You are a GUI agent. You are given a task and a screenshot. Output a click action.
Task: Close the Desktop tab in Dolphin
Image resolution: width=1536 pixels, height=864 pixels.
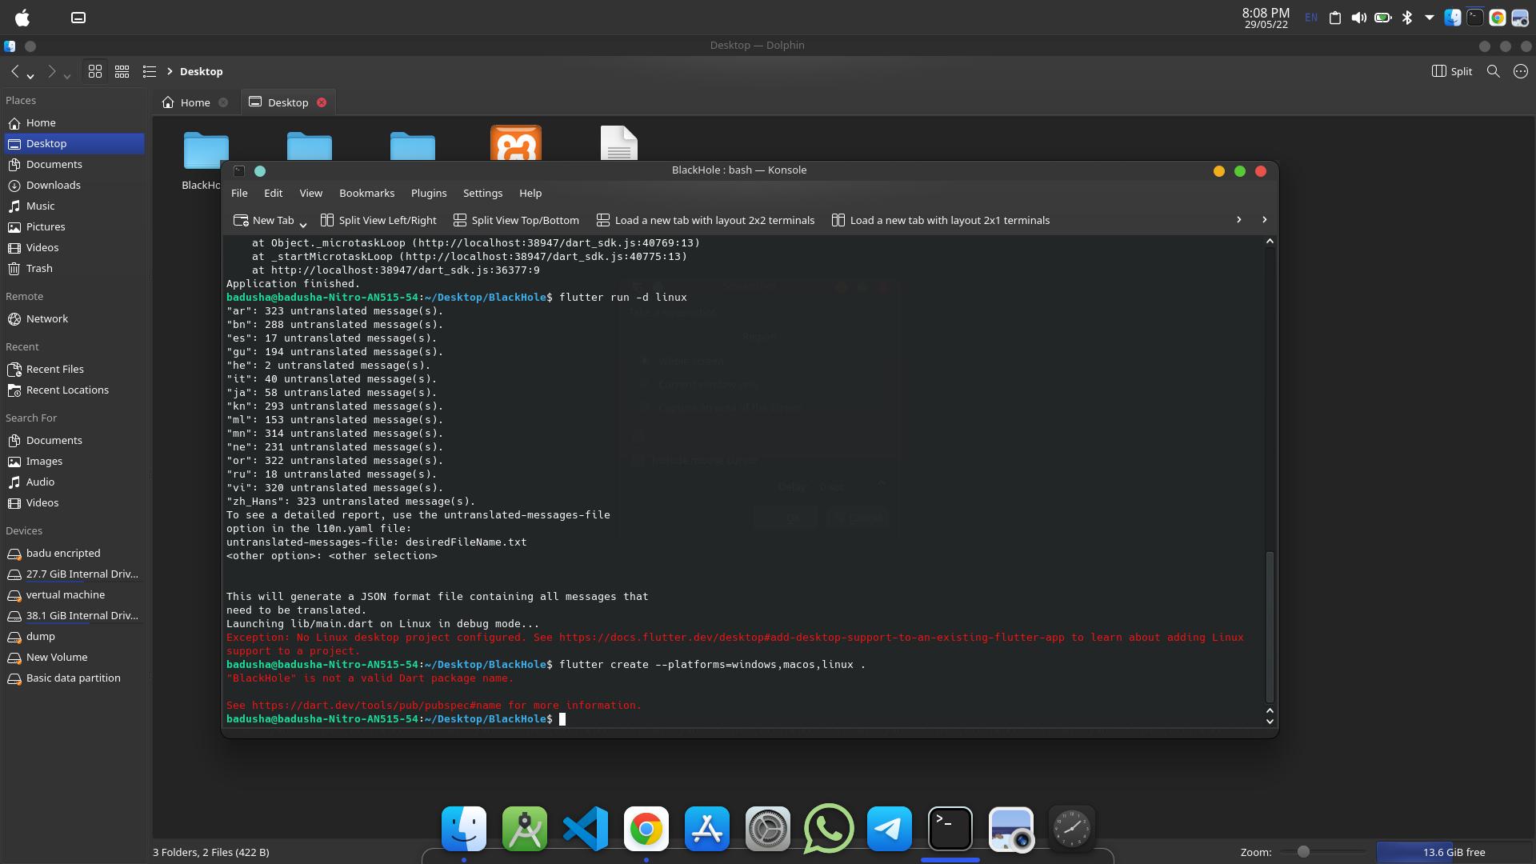coord(322,102)
